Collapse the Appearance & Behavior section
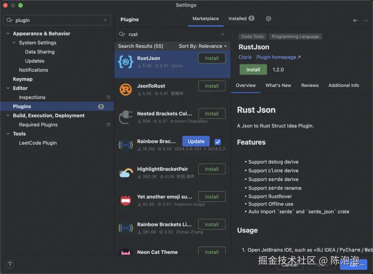This screenshot has height=274, width=373. 8,33
